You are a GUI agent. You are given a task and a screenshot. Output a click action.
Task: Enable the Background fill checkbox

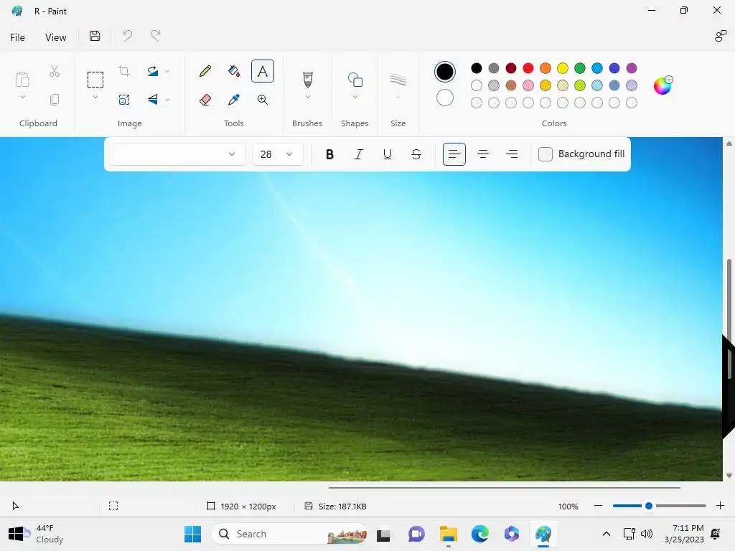click(546, 154)
